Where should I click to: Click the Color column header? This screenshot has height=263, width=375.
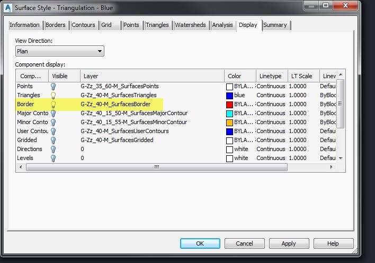tap(240, 76)
